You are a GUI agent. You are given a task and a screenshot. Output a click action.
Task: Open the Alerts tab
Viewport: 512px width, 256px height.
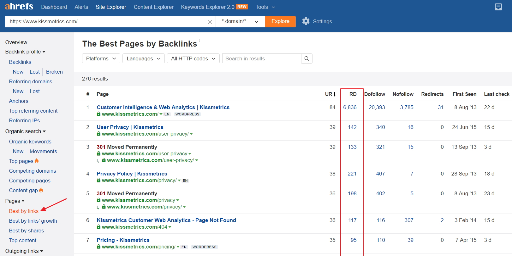point(81,7)
